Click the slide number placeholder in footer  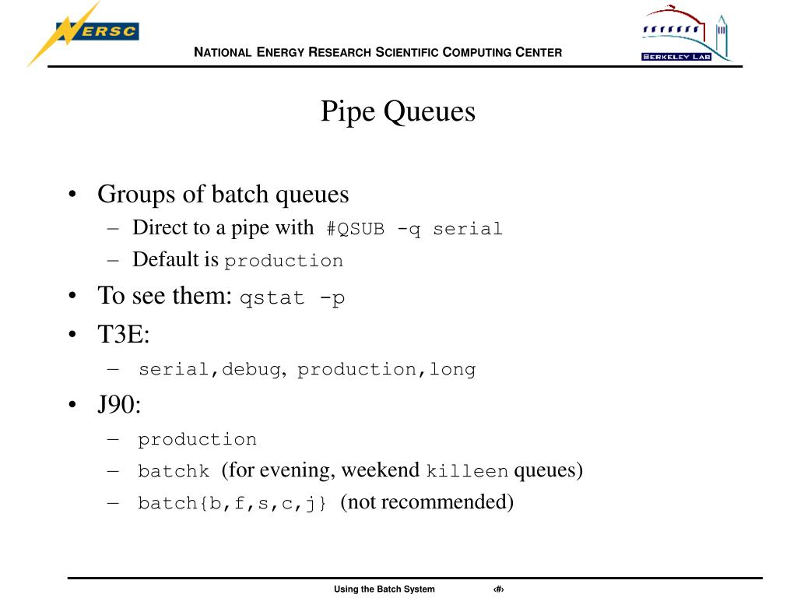click(498, 589)
